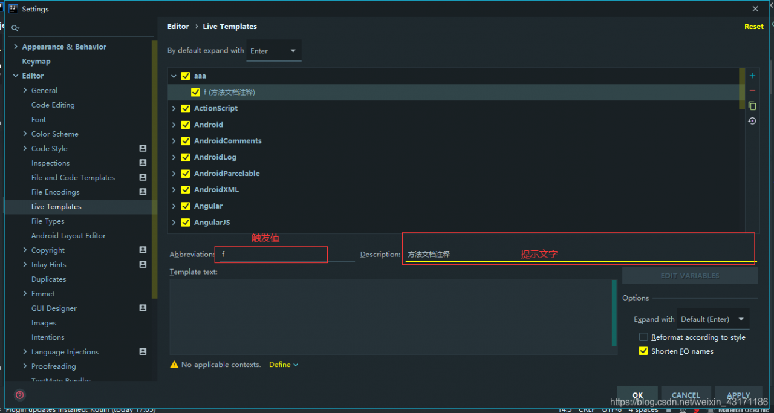Uncheck the aaa template group checkbox

186,76
